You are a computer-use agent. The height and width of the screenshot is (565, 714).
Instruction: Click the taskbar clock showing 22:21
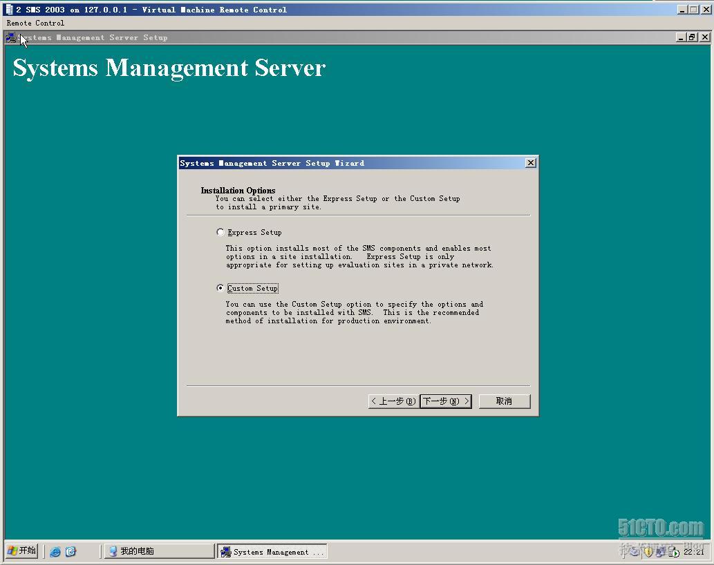pos(693,552)
